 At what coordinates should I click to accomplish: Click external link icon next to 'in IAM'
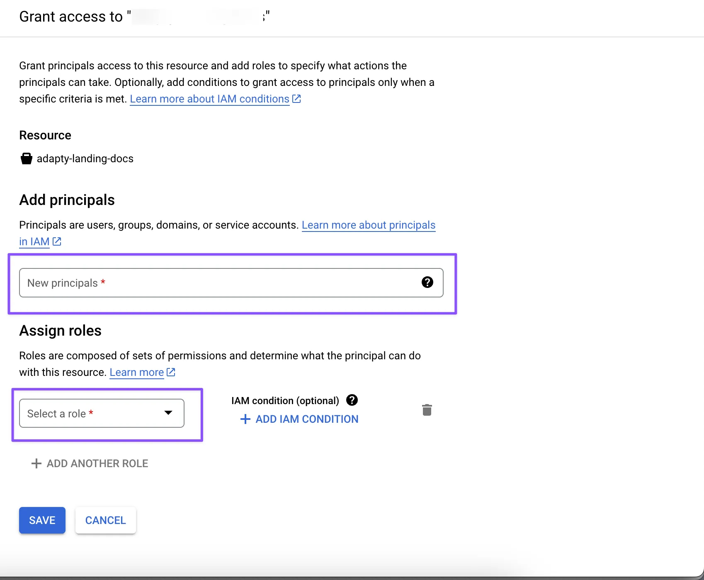pos(57,241)
